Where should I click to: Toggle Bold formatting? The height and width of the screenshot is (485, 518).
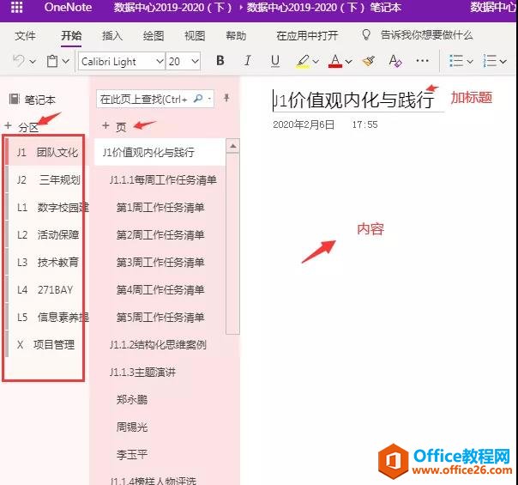tap(220, 60)
